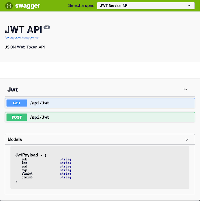Click the v1 version badge
This screenshot has width=200, height=201.
tap(47, 27)
